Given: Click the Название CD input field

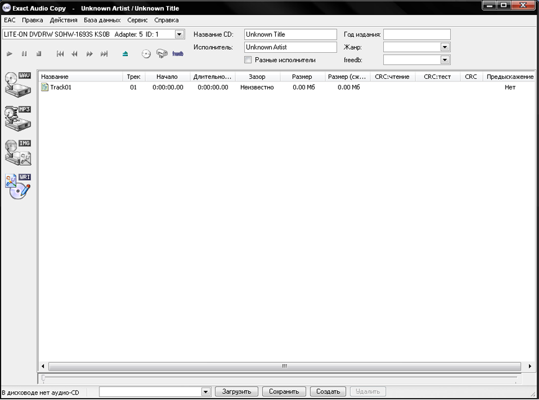Looking at the screenshot, I should pos(291,34).
